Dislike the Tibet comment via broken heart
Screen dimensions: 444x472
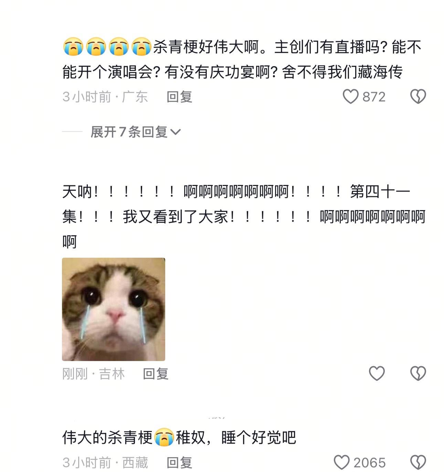[x=418, y=462]
